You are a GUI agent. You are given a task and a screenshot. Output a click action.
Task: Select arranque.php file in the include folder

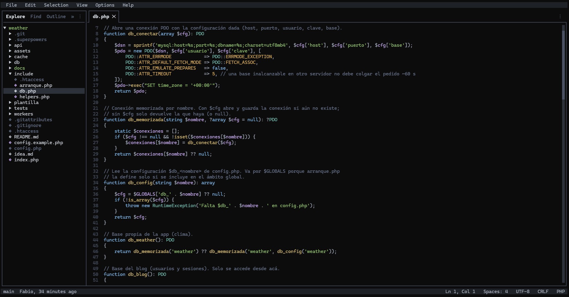pos(36,85)
